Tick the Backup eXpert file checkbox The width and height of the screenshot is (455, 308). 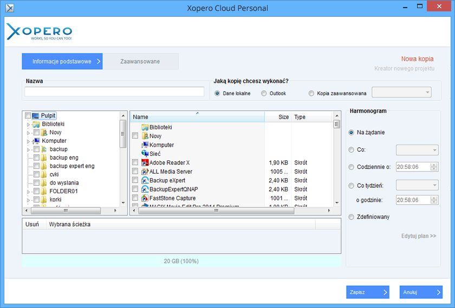pos(135,180)
